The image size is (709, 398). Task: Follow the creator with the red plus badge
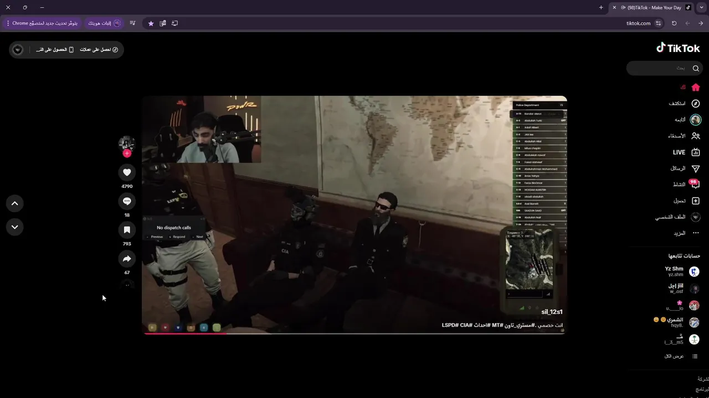pyautogui.click(x=127, y=153)
